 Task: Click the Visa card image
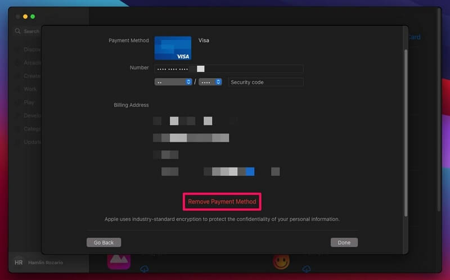point(173,48)
